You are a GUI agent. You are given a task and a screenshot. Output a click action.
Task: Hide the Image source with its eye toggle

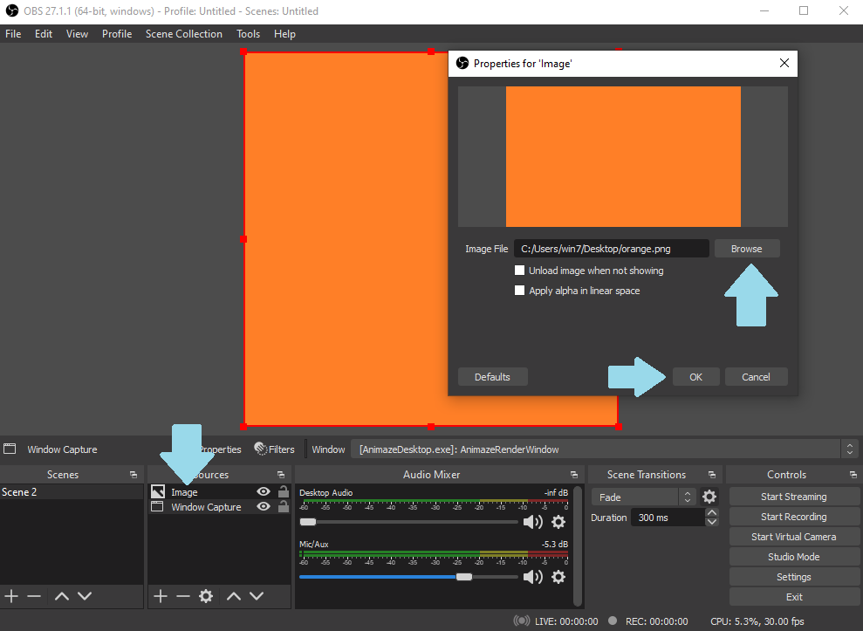click(263, 491)
